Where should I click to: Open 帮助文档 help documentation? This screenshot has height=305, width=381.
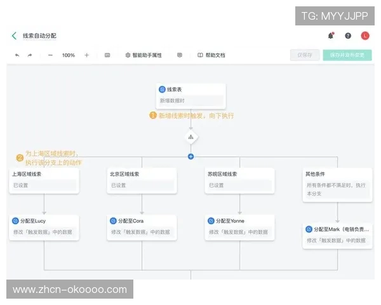[211, 55]
